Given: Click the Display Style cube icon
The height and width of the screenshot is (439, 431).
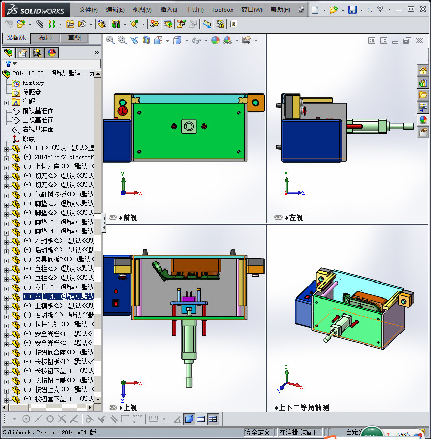Looking at the screenshot, I should tap(177, 41).
